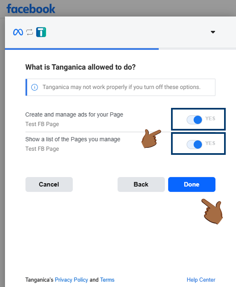Toggle Show a list of the Pages you manage
This screenshot has height=287, width=236.
[194, 145]
